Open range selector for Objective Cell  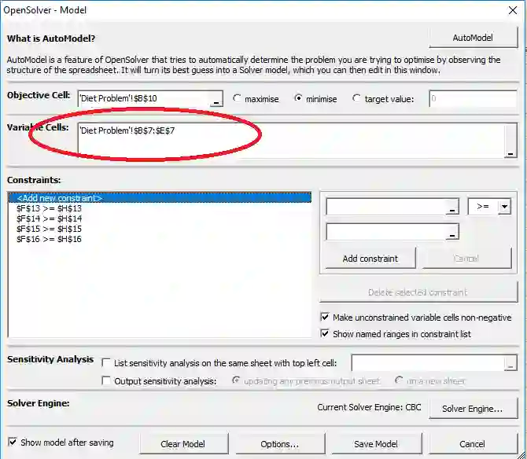click(x=216, y=99)
